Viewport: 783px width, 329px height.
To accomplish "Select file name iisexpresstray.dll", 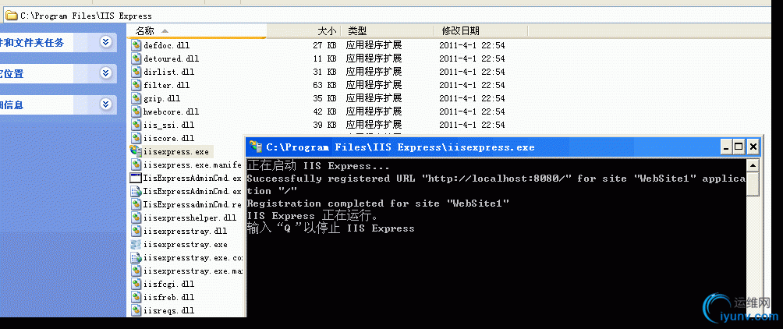I will coord(186,231).
